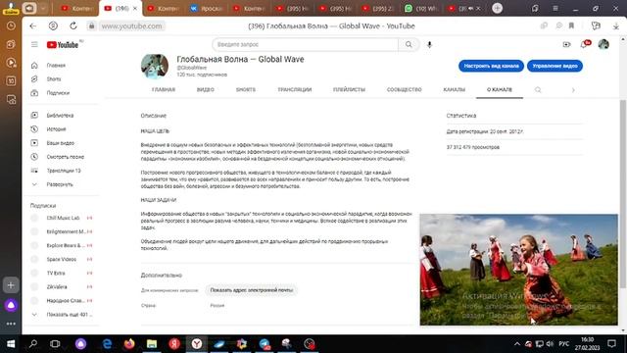Click Управление видео button
Screen dimensions: 627x353
tap(555, 66)
